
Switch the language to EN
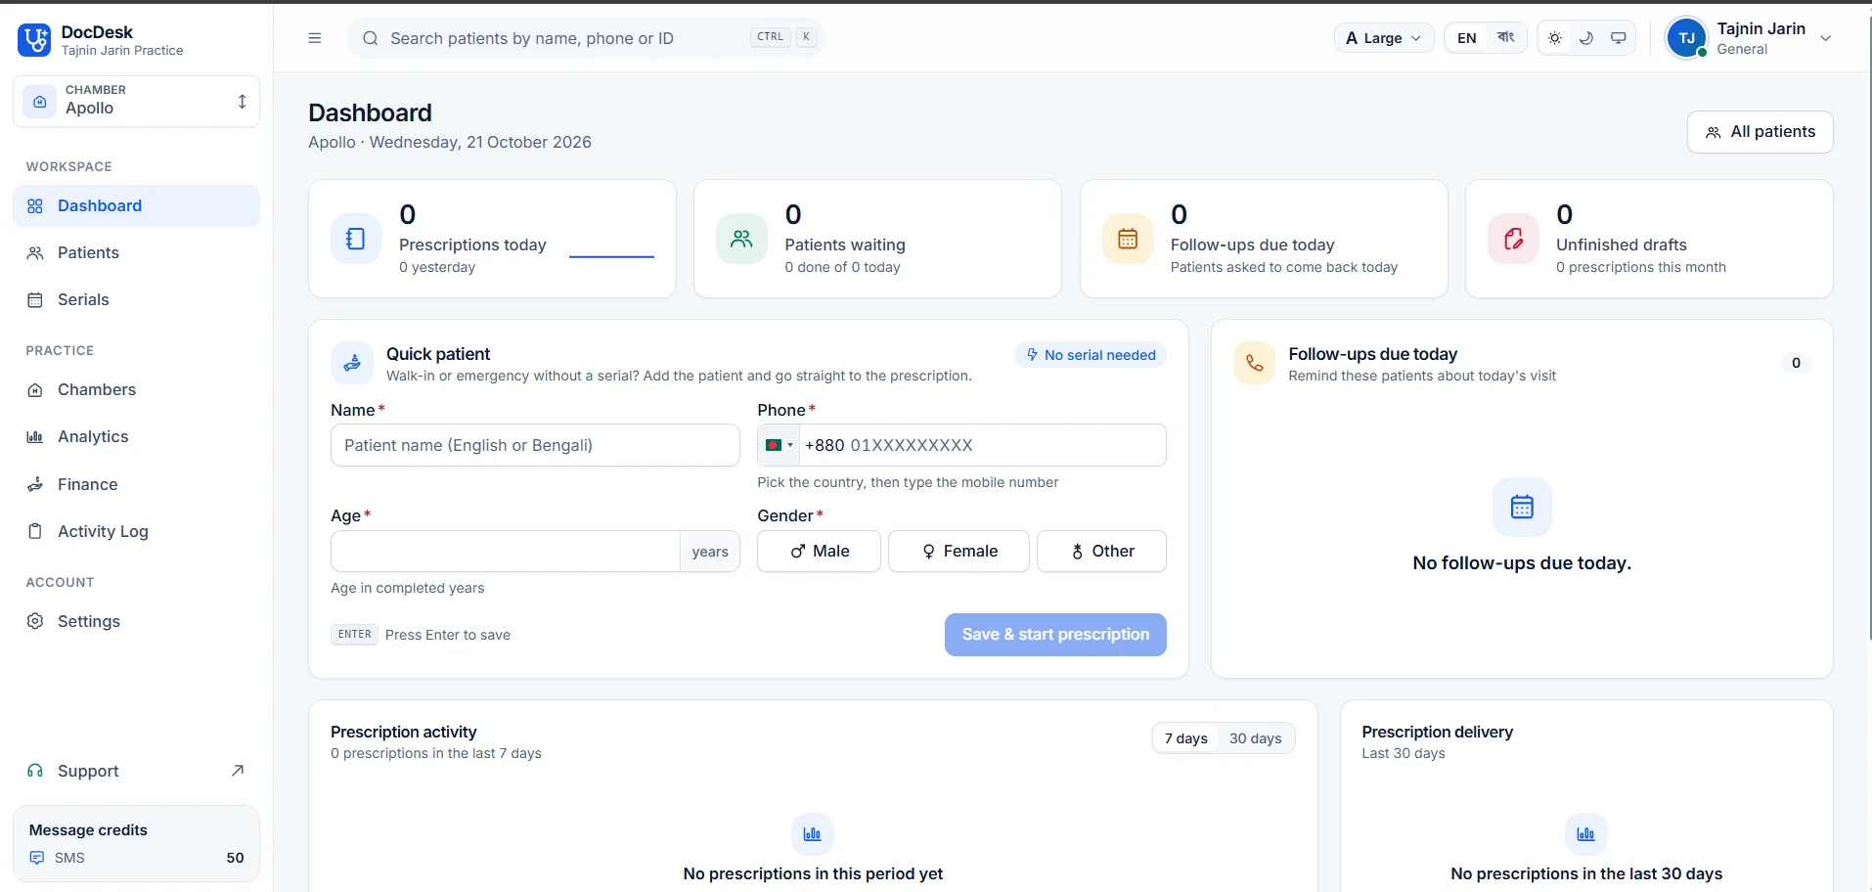1467,38
